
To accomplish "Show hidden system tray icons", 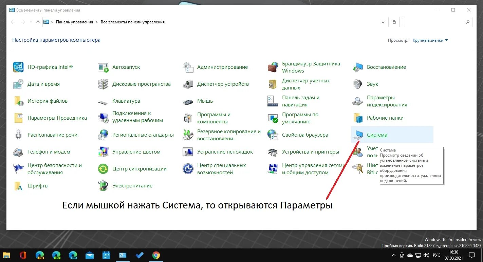I will coord(393,255).
